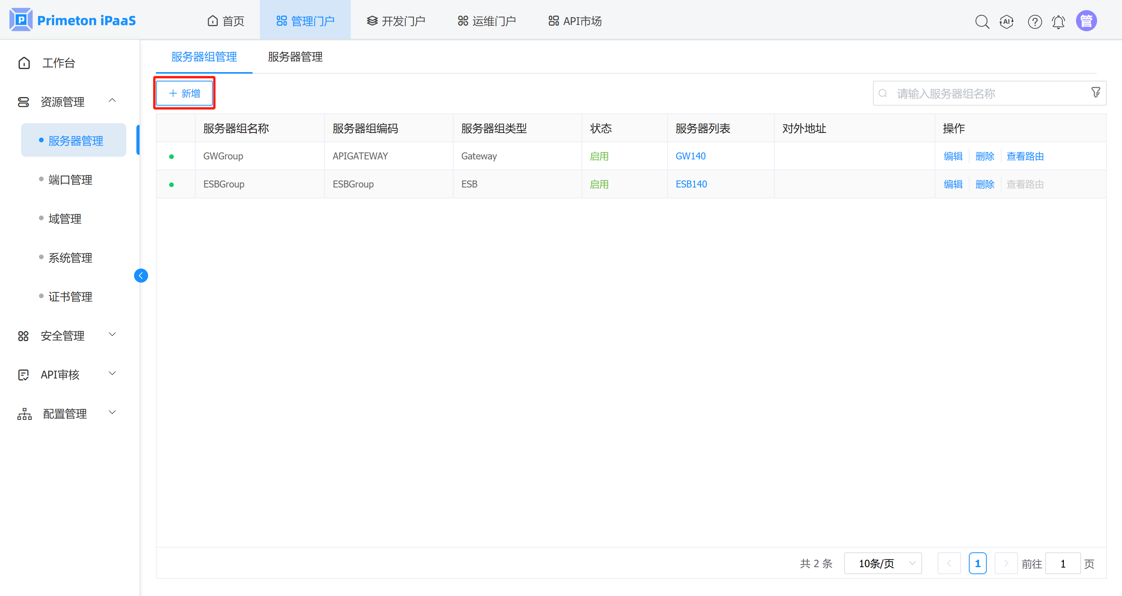Switch to the 服务器管理 tab

[x=295, y=57]
